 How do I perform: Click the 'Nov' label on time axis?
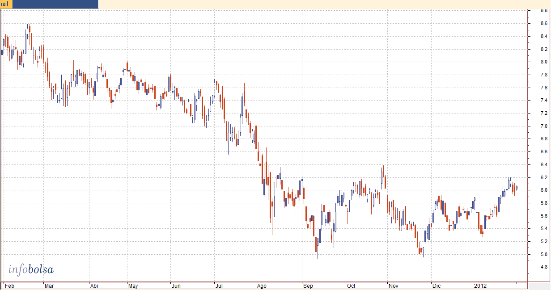(394, 285)
